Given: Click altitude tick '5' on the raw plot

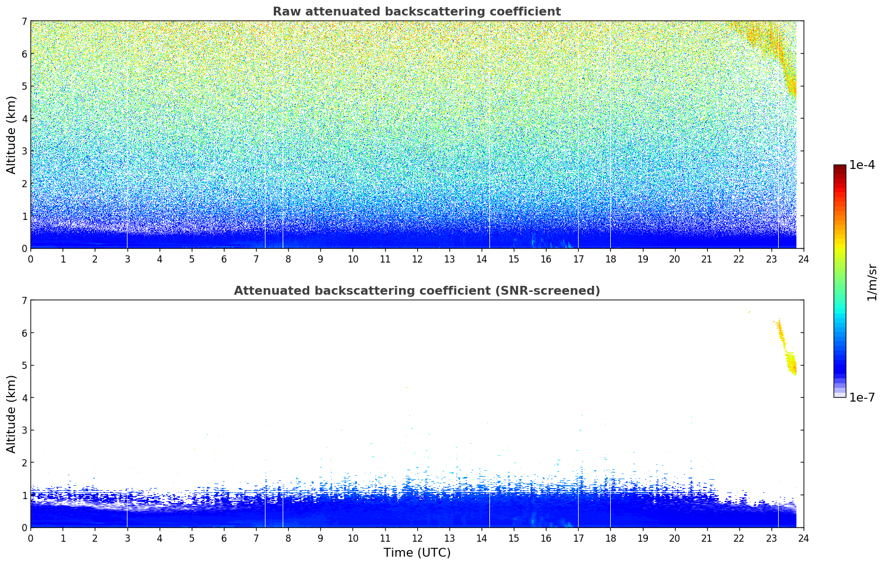Looking at the screenshot, I should (24, 86).
